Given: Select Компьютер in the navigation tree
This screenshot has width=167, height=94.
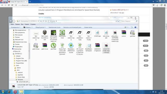Looking at the screenshot, I should pos(17,49).
